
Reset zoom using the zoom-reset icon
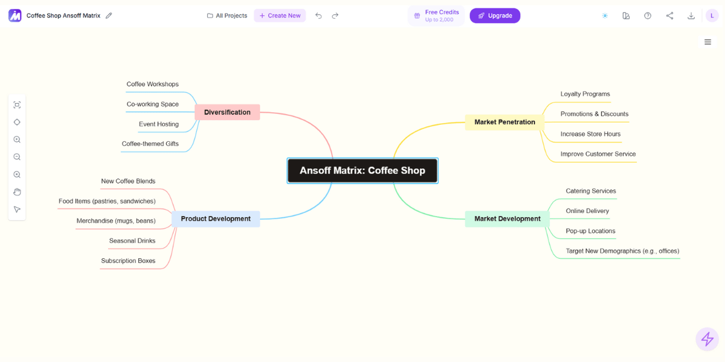17,174
